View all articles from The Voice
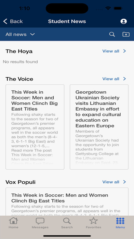 111,79
